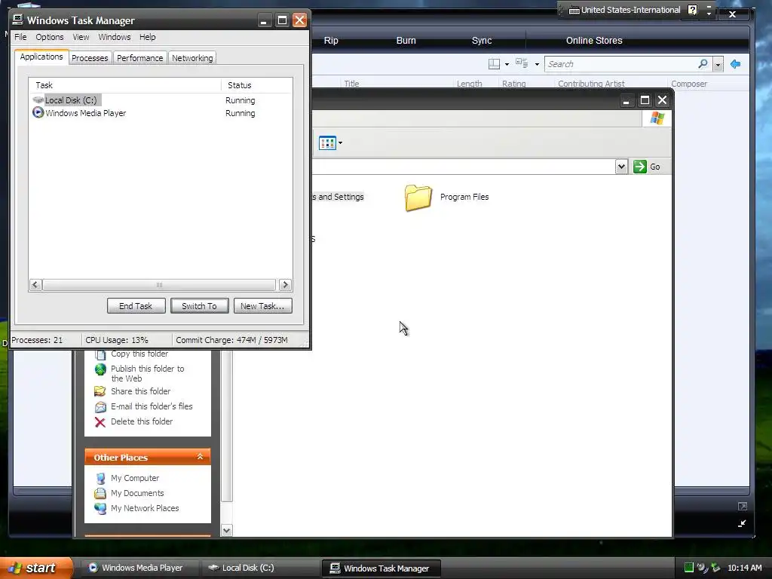The height and width of the screenshot is (579, 772).
Task: Open the Explorer Views dropdown arrow
Action: [340, 143]
